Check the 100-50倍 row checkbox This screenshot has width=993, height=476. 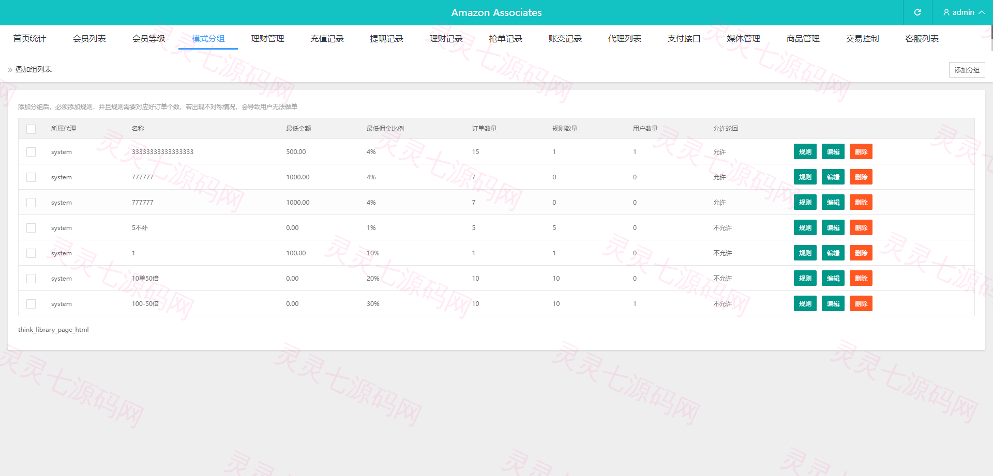click(31, 304)
